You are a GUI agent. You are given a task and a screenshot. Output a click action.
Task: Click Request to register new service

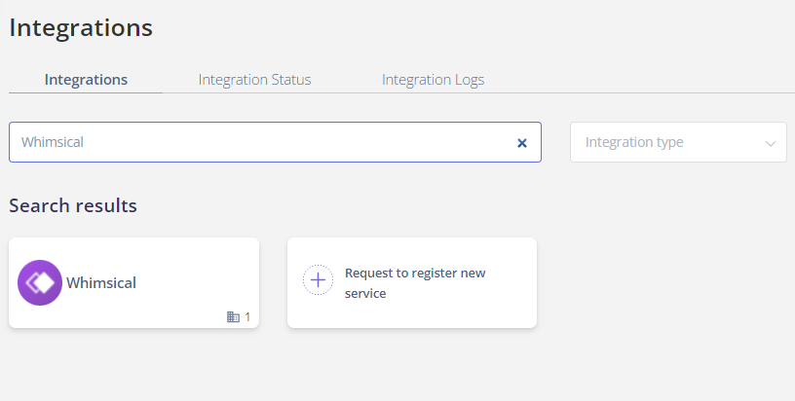pos(412,282)
